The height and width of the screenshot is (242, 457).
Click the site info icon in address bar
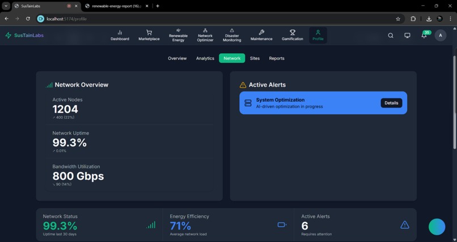(41, 19)
